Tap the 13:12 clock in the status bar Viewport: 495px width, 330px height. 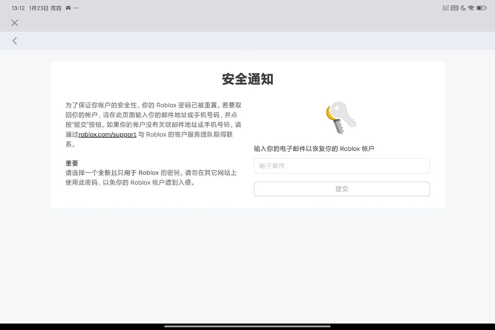[17, 7]
